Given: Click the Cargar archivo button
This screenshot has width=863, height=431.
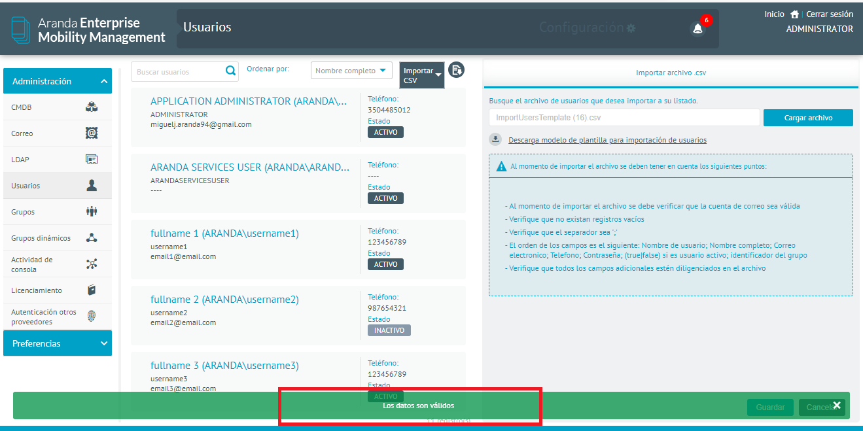Looking at the screenshot, I should tap(808, 118).
